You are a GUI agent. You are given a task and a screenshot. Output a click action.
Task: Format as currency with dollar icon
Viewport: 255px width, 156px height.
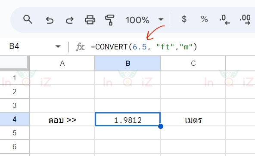[x=184, y=19]
